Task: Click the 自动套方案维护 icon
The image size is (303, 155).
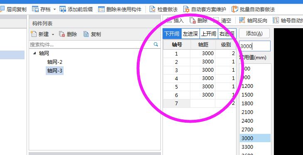Action: [x=186, y=9]
